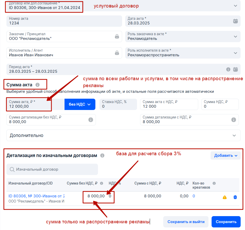
Task: Click info icon in Сумма детализации с НДС
Action: (x=233, y=120)
